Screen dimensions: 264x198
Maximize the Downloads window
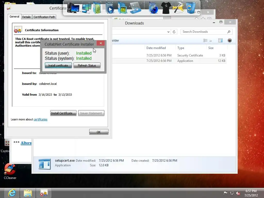(x=221, y=22)
